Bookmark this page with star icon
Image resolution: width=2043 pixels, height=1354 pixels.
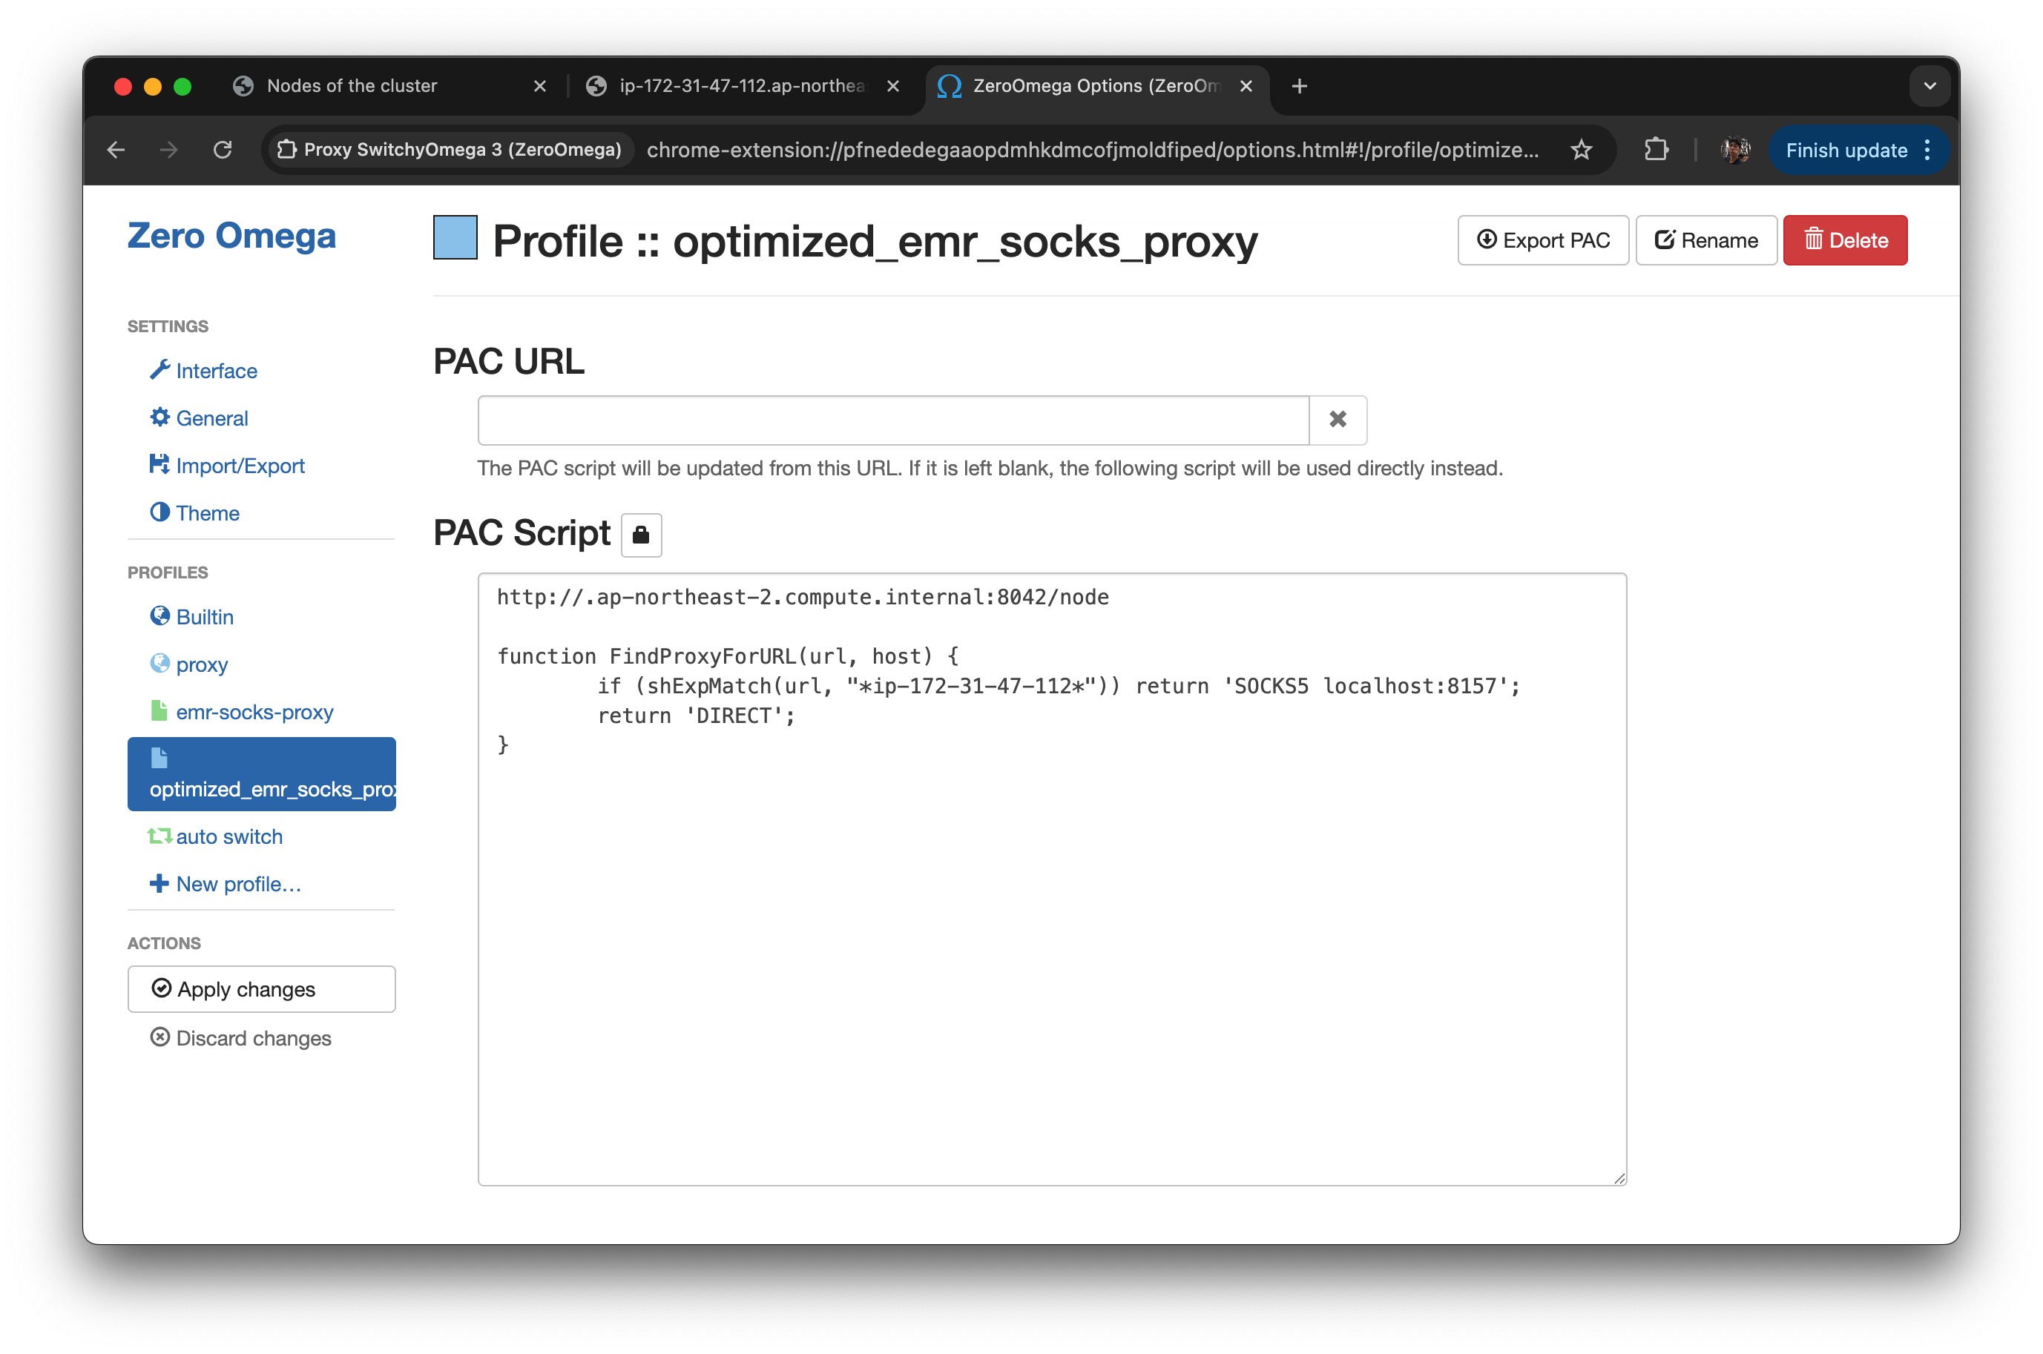[x=1580, y=151]
